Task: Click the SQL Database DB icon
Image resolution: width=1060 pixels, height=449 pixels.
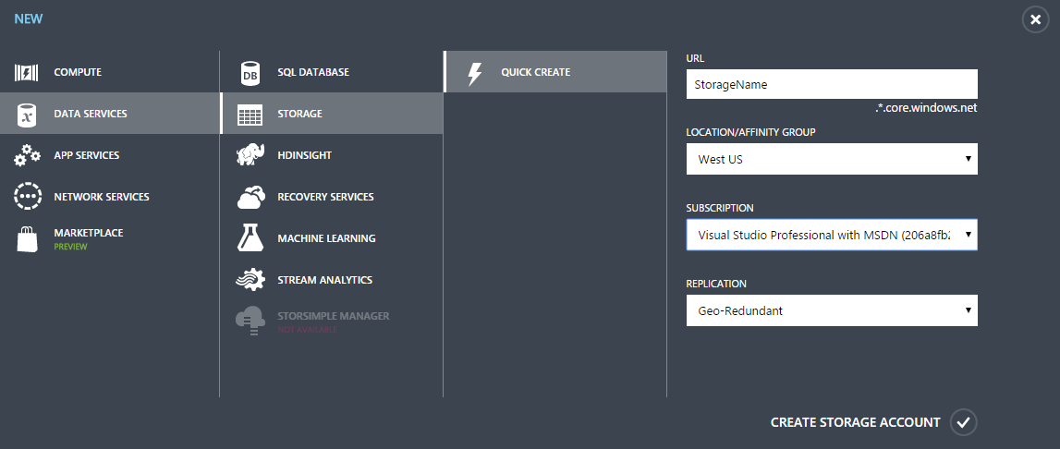Action: tap(250, 72)
